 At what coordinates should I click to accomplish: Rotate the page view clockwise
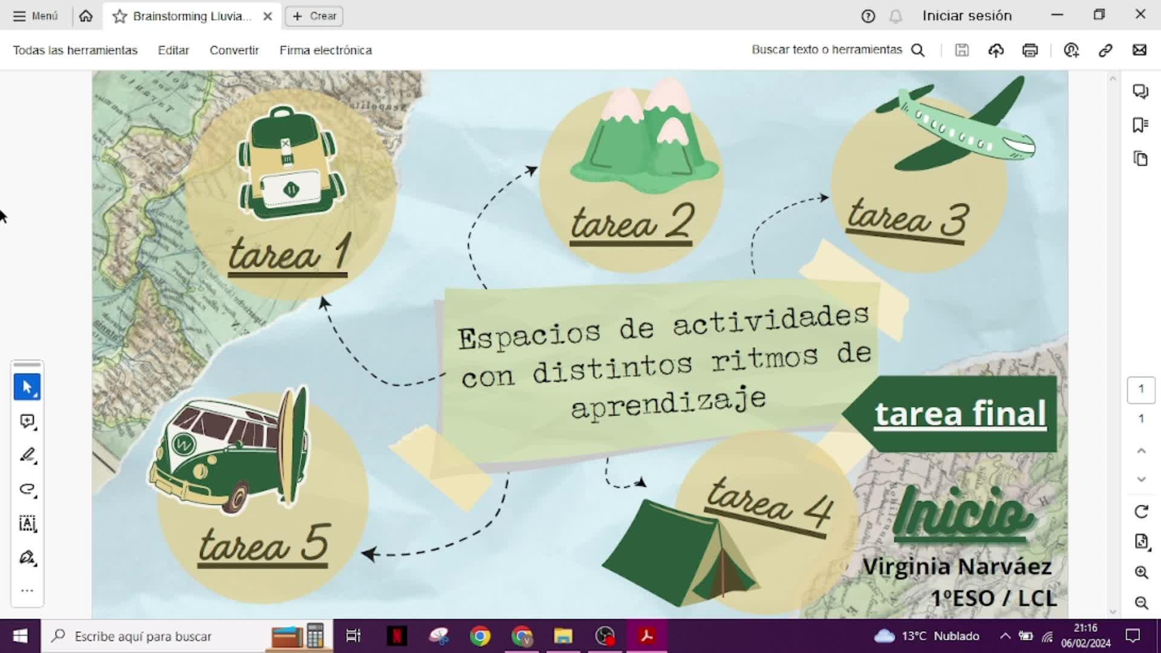pyautogui.click(x=1141, y=512)
